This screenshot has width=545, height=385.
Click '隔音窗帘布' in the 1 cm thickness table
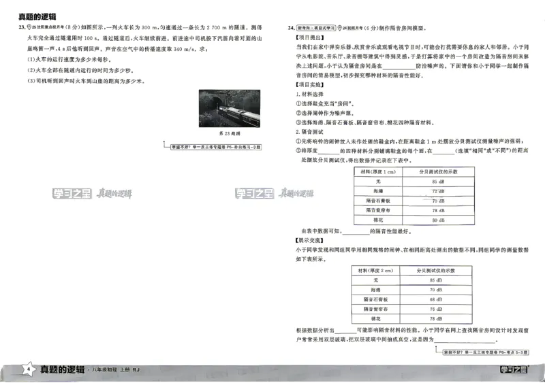click(x=378, y=210)
